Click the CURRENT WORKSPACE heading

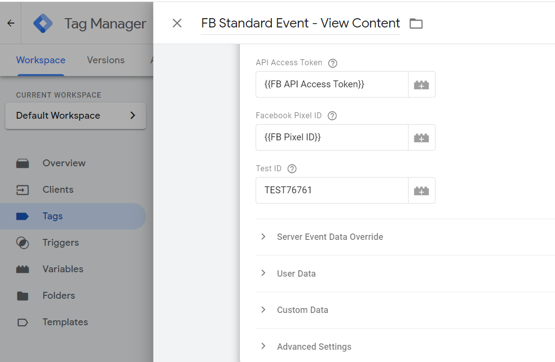click(x=58, y=95)
